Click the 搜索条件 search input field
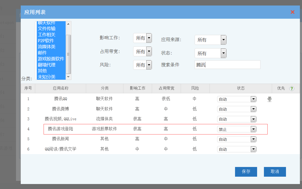 tap(227, 65)
